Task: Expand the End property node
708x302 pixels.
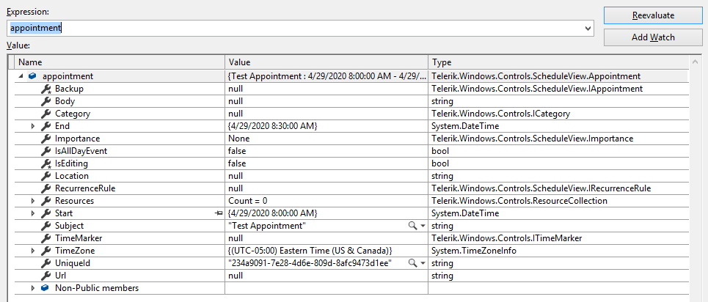Action: 33,126
